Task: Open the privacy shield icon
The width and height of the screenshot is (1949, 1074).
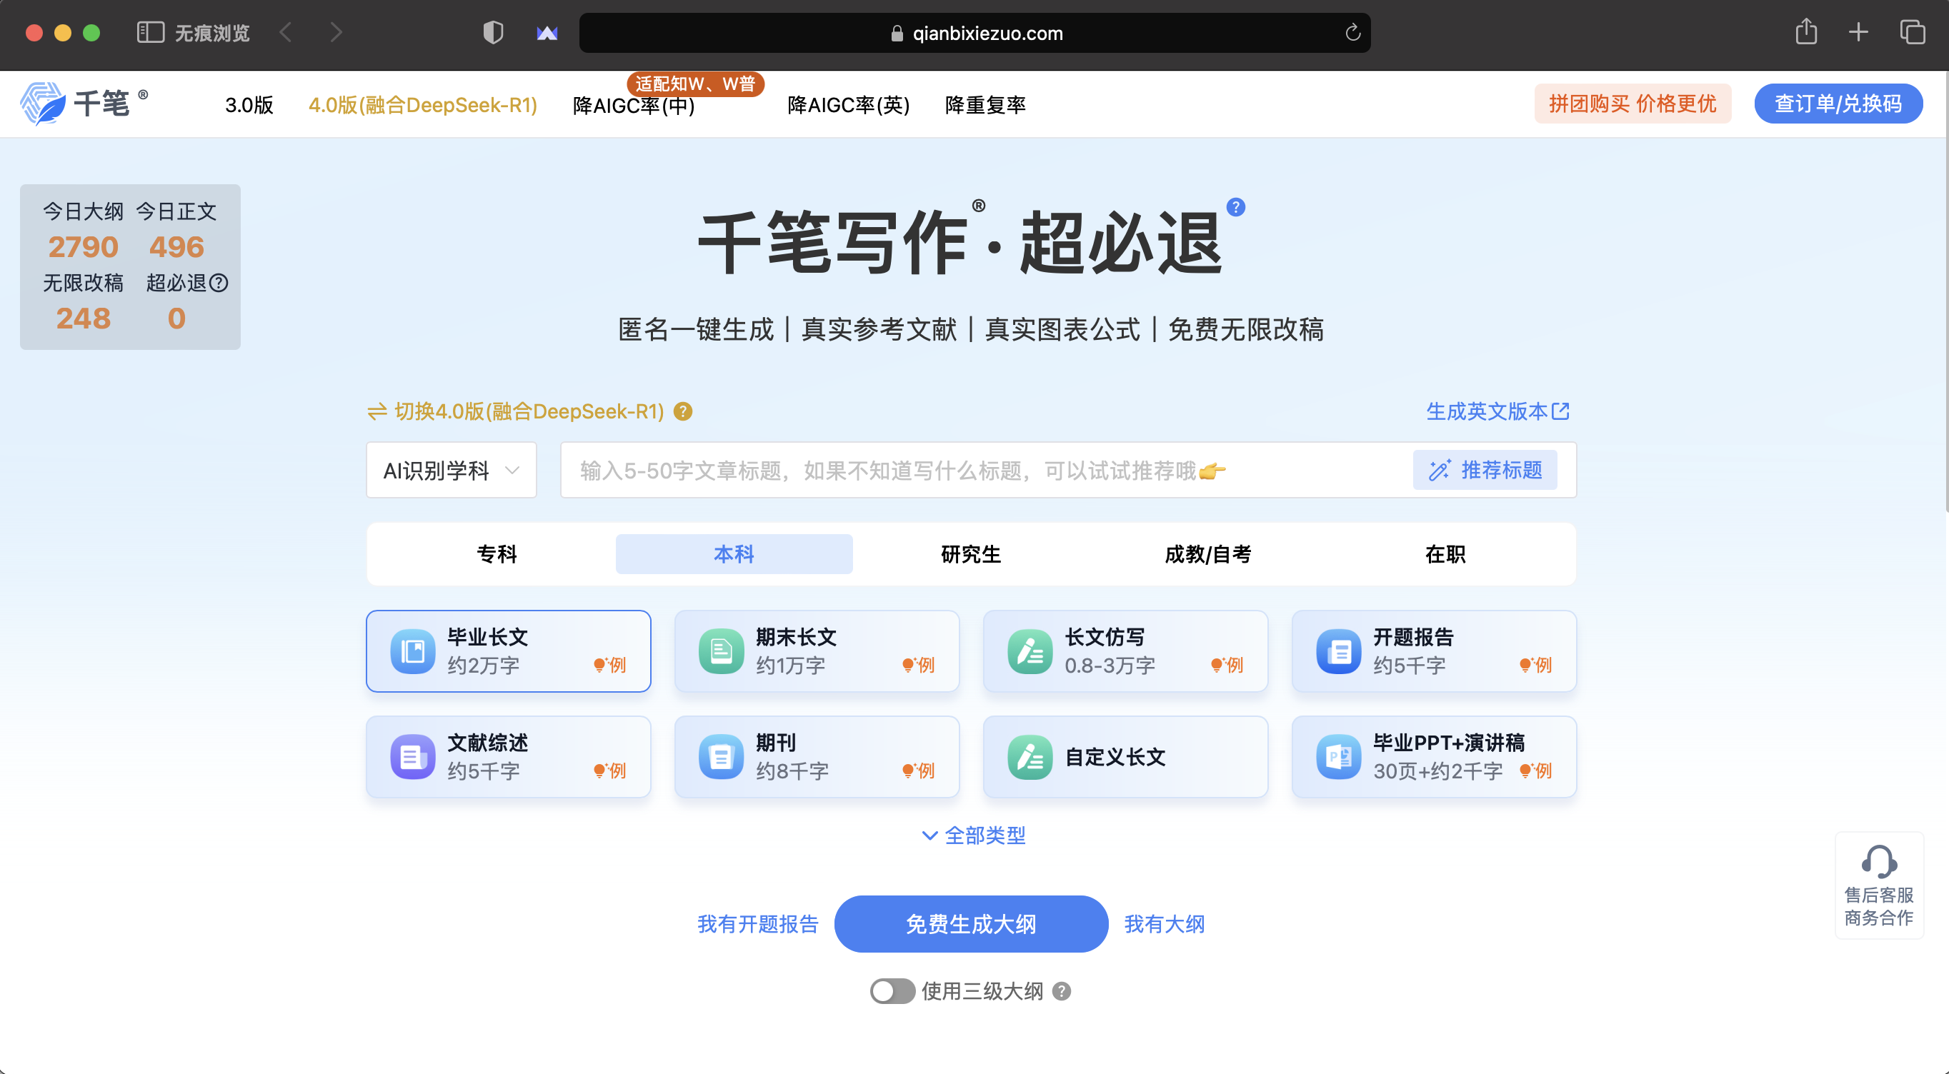Action: (x=493, y=33)
